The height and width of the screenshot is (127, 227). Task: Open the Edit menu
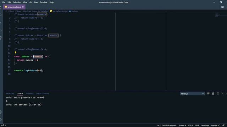pyautogui.click(x=9, y=2)
